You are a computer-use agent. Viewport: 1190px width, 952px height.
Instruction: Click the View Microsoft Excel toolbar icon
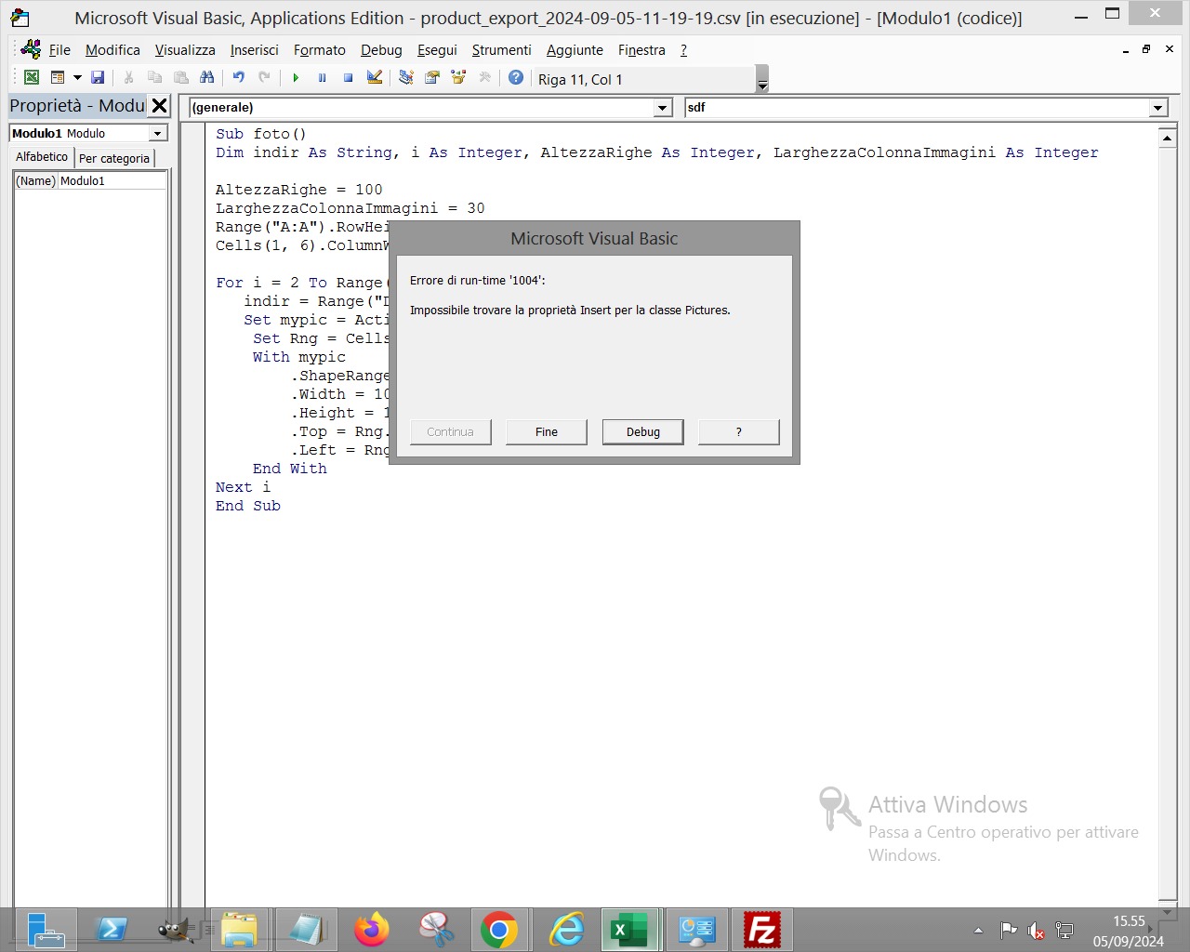coord(32,78)
